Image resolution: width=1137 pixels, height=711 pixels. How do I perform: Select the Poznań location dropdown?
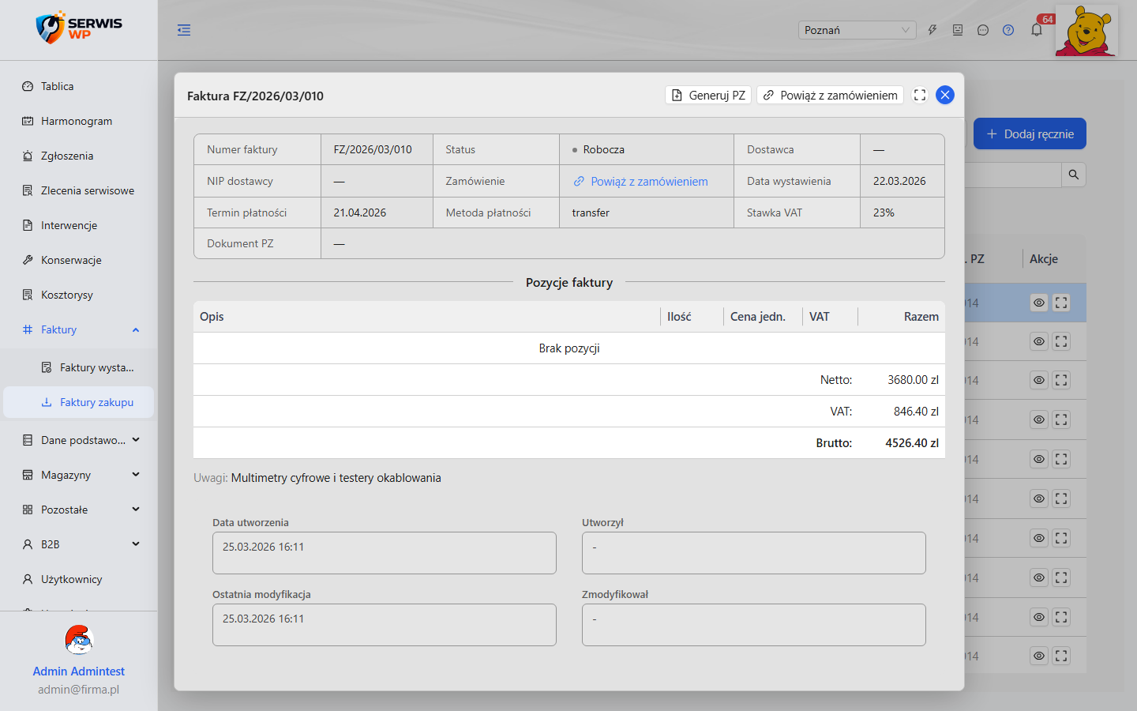point(857,30)
